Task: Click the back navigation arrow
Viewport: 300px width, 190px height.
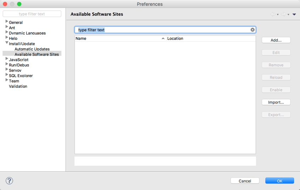Action: 273,15
